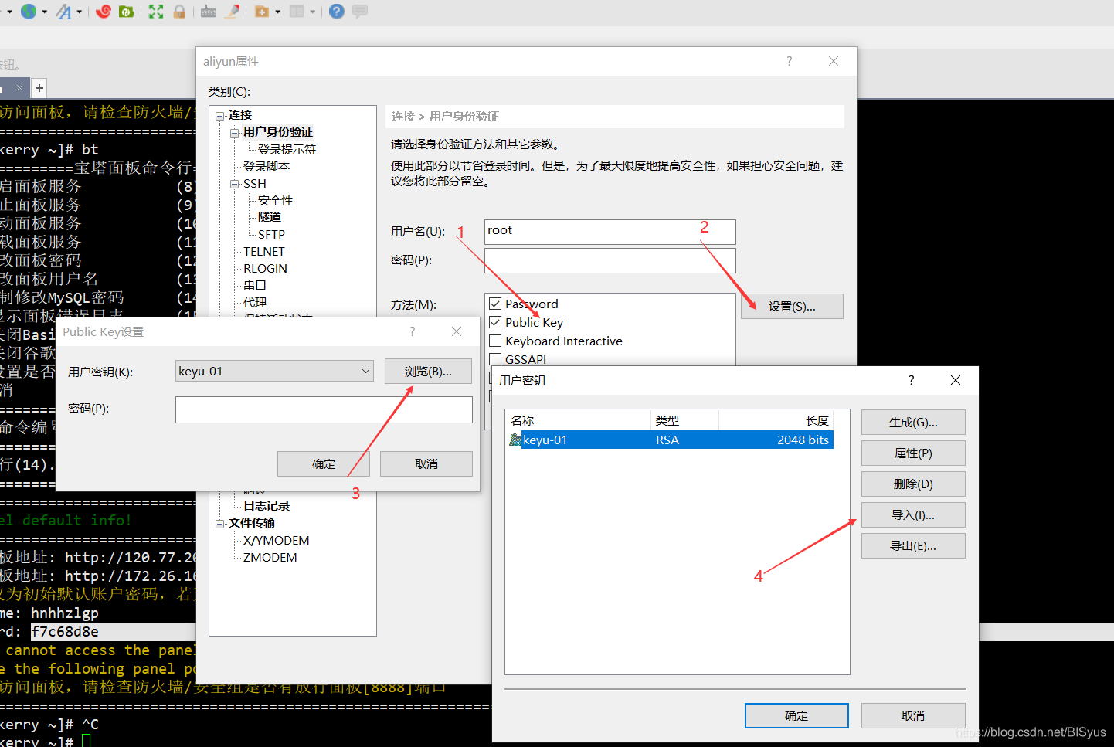This screenshot has width=1114, height=747.
Task: Collapse the 文件传输 tree node
Action: 219,524
